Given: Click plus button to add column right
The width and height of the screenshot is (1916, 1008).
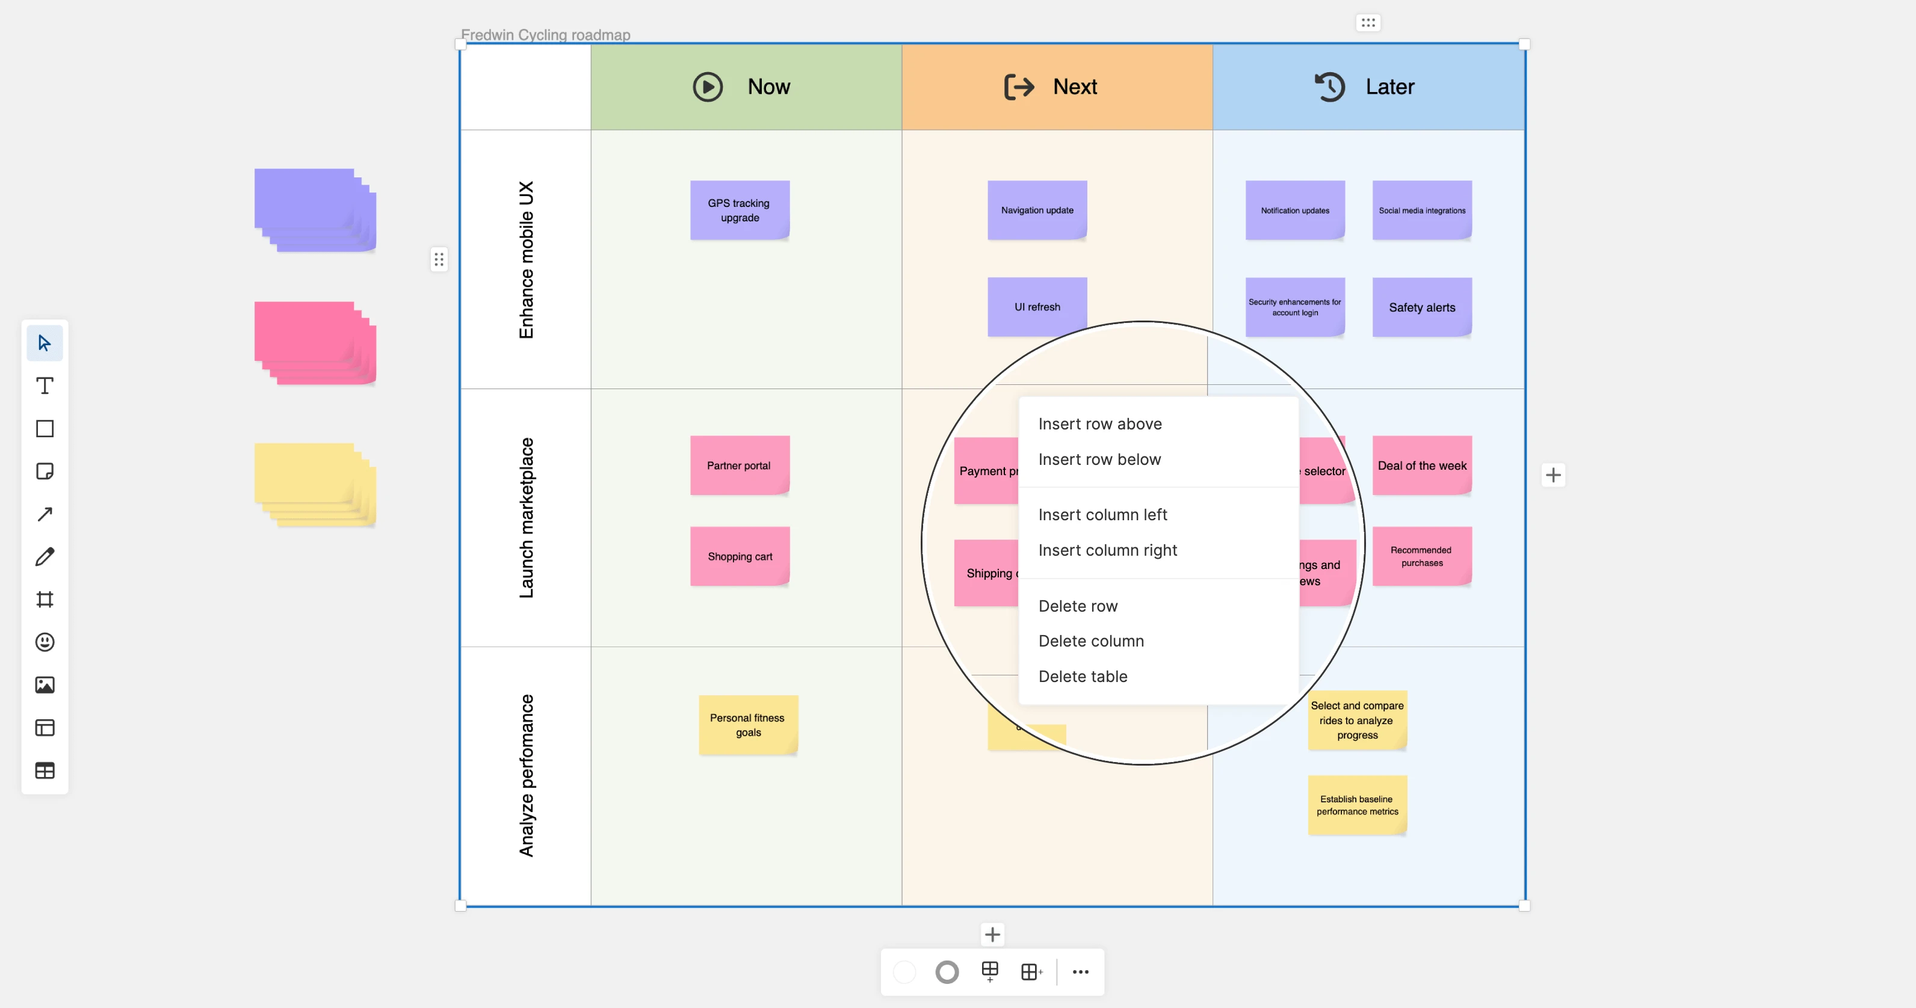Looking at the screenshot, I should [1553, 475].
